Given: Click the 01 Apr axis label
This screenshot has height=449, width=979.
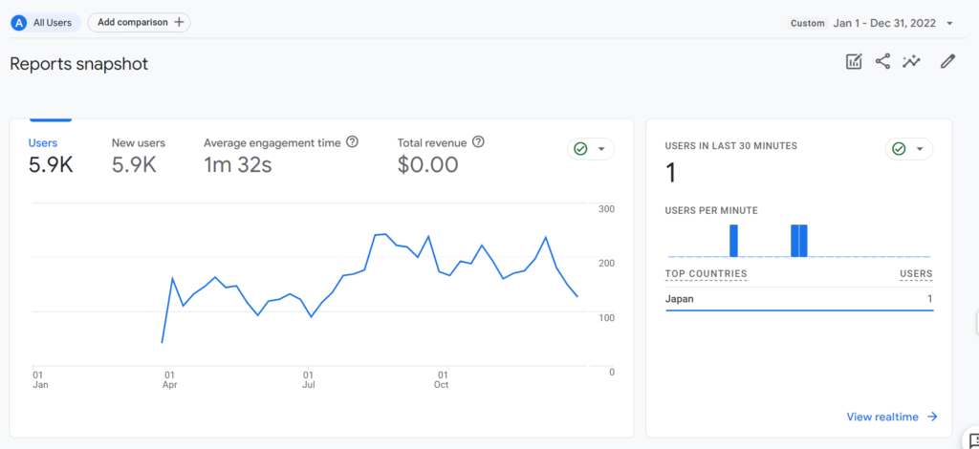Looking at the screenshot, I should point(170,380).
